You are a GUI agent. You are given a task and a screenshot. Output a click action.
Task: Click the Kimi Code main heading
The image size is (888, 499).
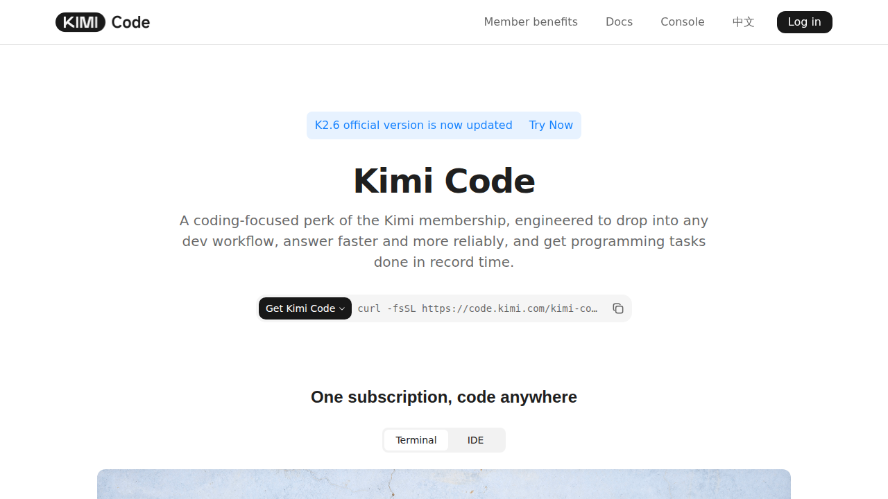(444, 181)
